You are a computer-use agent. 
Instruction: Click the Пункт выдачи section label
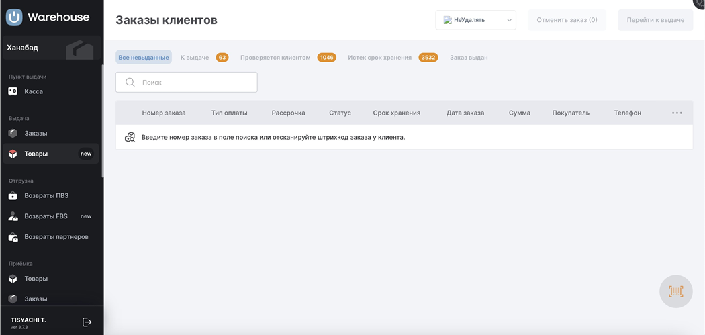pyautogui.click(x=28, y=77)
